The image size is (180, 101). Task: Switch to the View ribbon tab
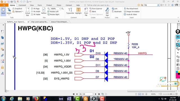coord(32,5)
